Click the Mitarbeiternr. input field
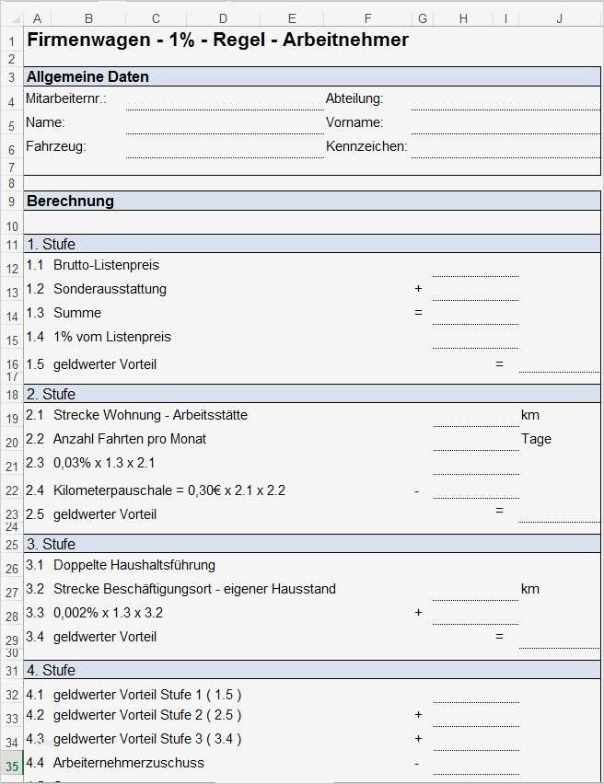604x784 pixels. point(221,99)
